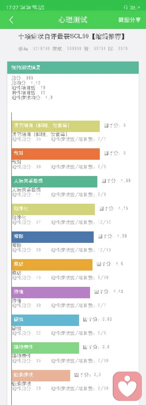Select the orange 敌对 bar

(x=56, y=154)
